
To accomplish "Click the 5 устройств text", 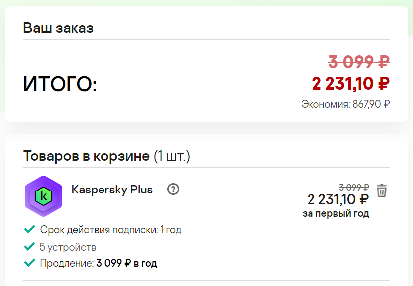I will [68, 247].
